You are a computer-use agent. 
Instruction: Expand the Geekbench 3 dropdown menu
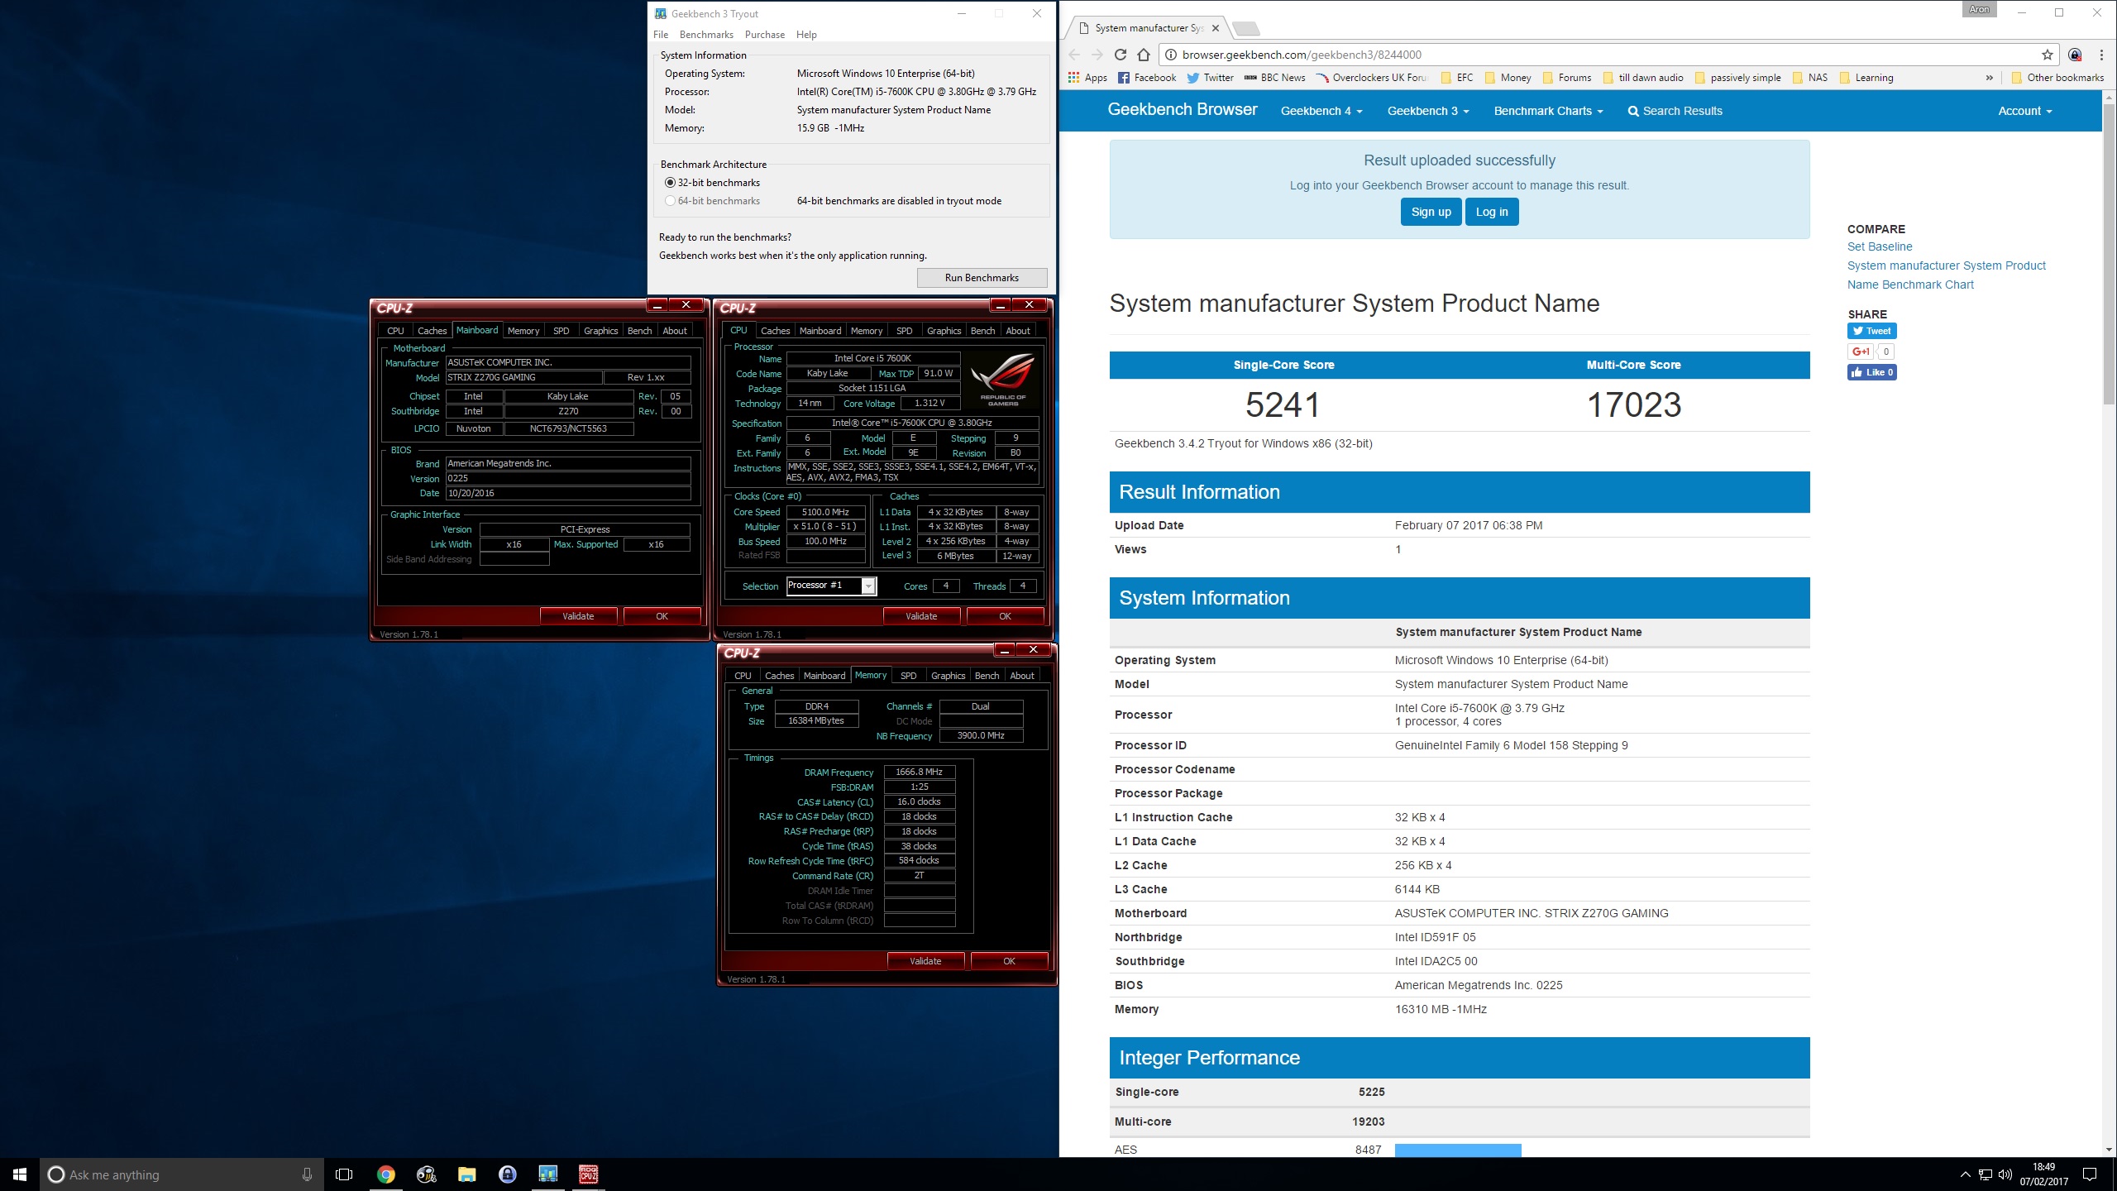point(1427,111)
